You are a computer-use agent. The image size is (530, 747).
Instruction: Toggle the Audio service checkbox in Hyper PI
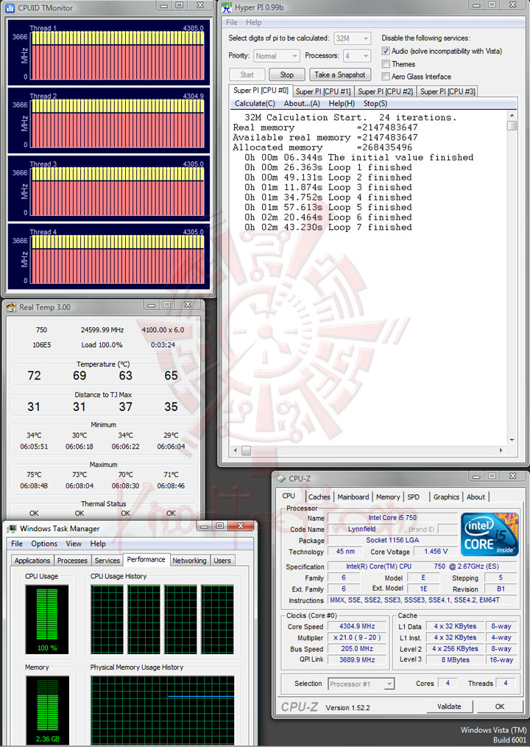[386, 51]
